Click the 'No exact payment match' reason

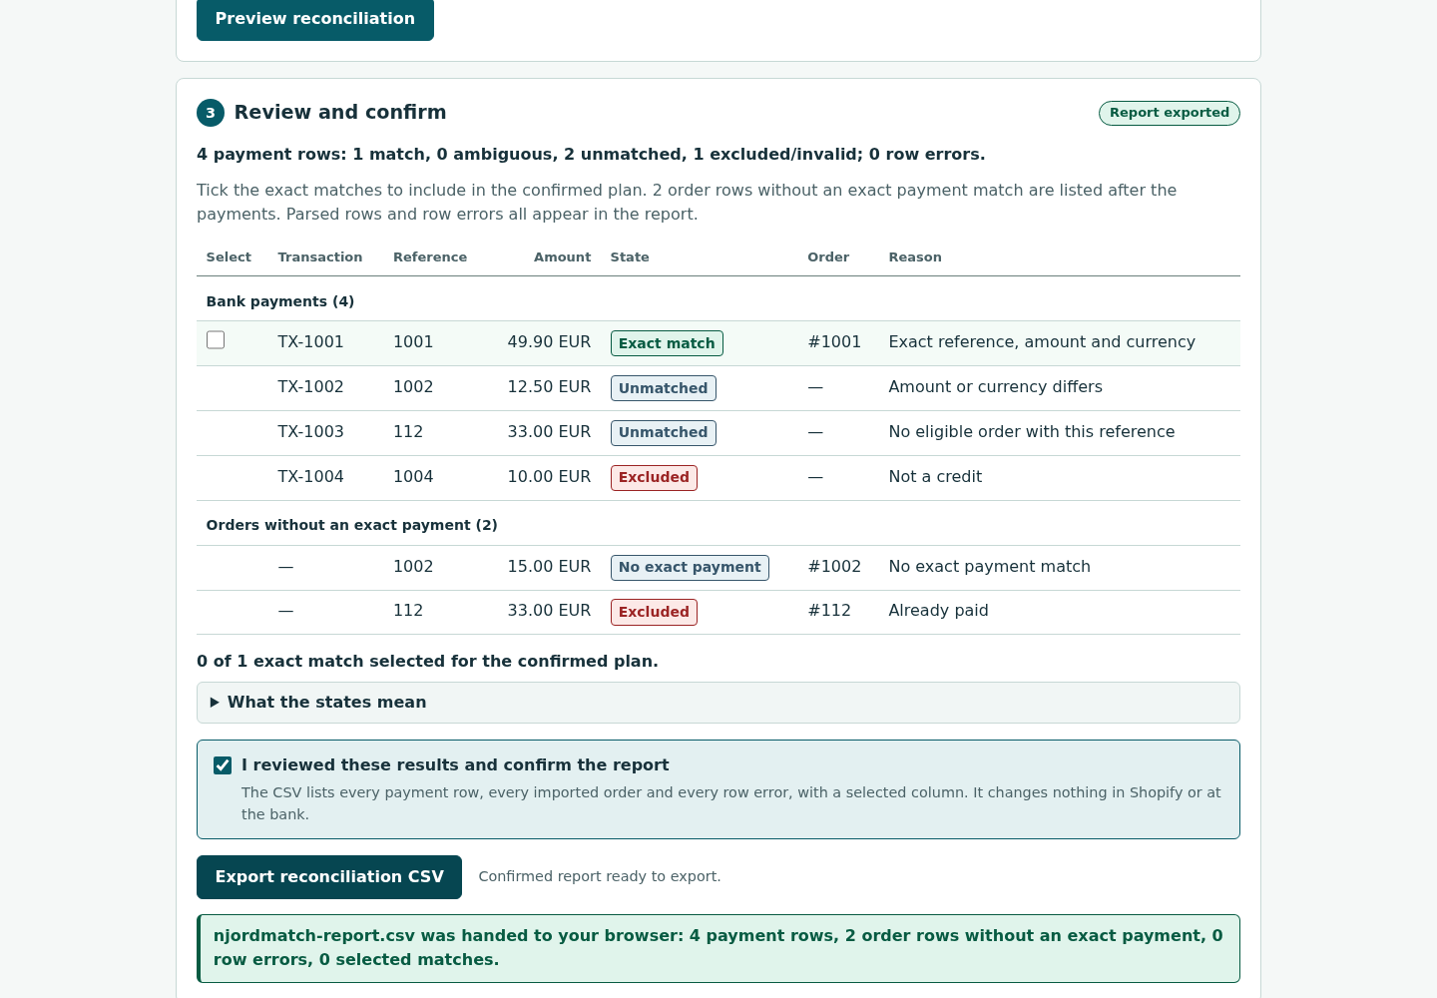[x=989, y=567]
